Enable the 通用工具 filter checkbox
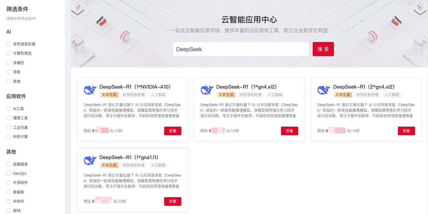 click(9, 118)
